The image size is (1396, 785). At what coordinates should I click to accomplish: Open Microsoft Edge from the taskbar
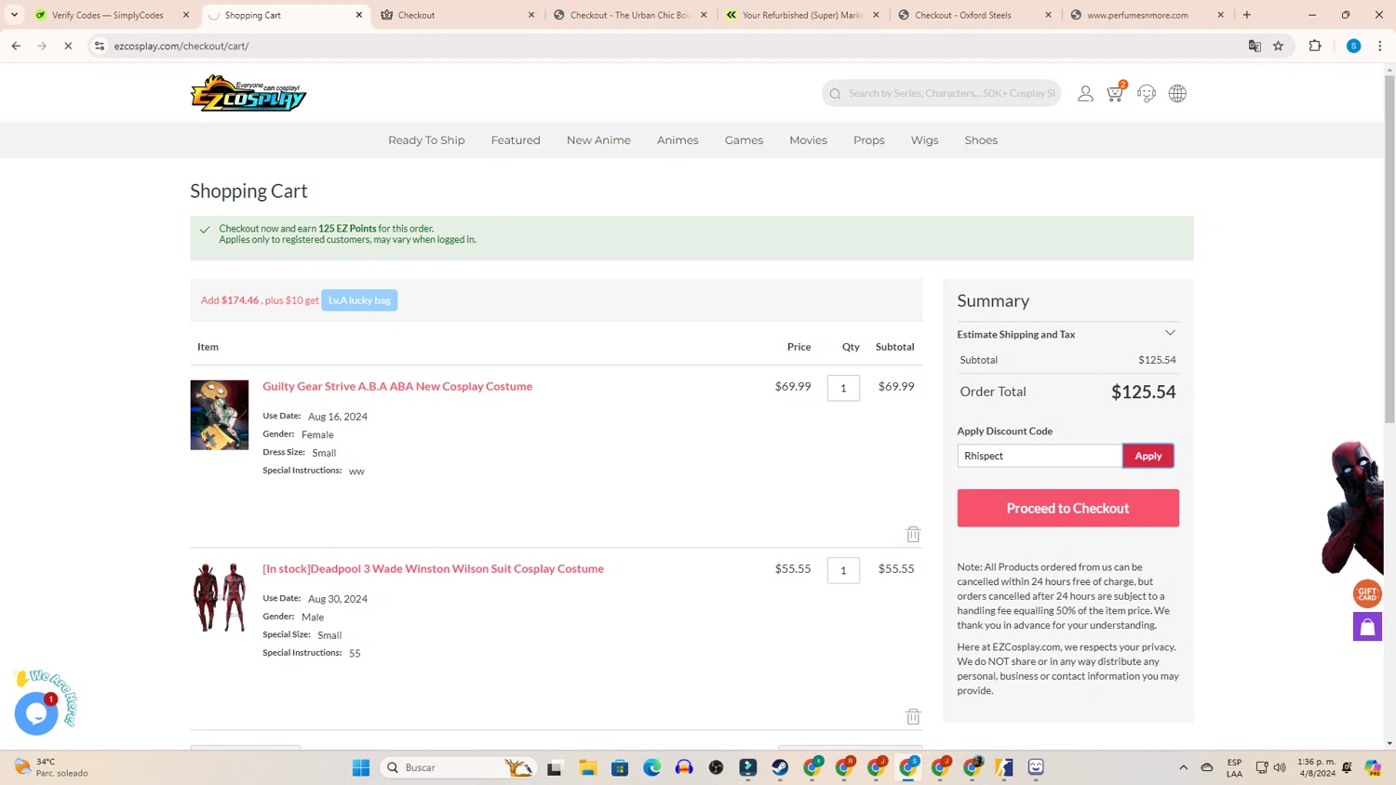point(651,767)
